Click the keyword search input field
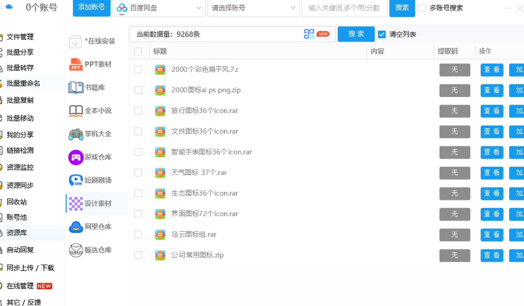 (344, 8)
